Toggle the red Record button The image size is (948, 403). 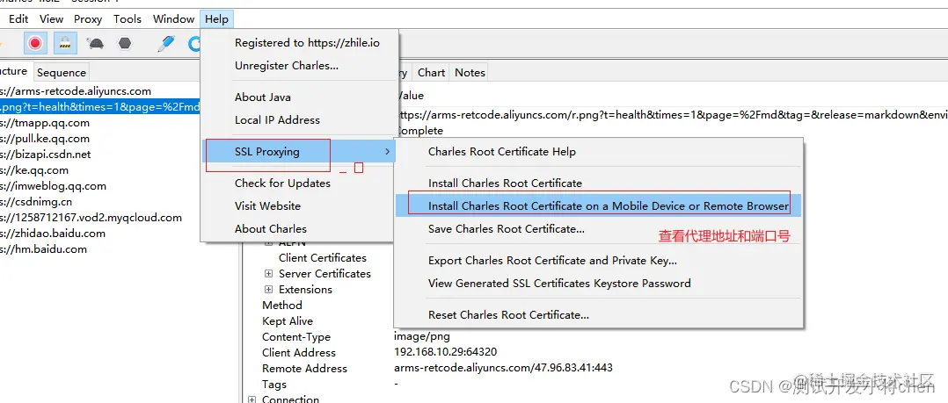pos(35,43)
